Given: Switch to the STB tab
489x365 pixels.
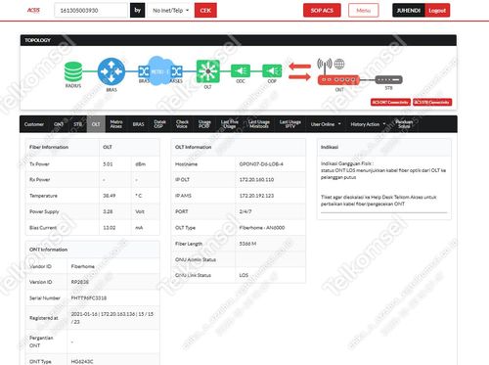Looking at the screenshot, I should point(77,124).
